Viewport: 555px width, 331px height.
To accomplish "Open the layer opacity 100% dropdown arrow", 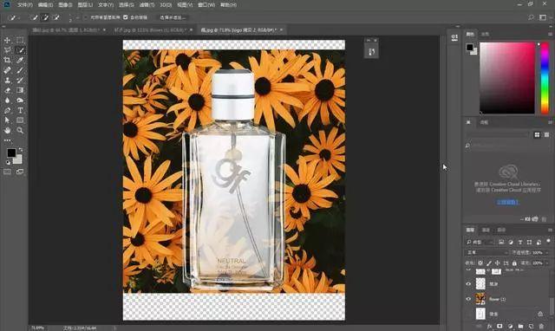I will [x=547, y=252].
